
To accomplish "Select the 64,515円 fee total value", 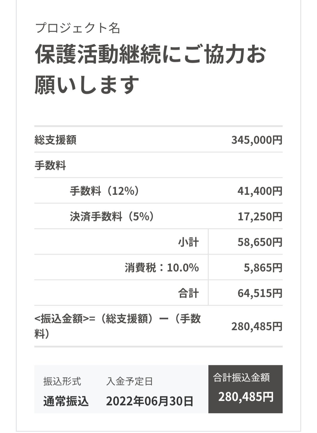I will 260,293.
